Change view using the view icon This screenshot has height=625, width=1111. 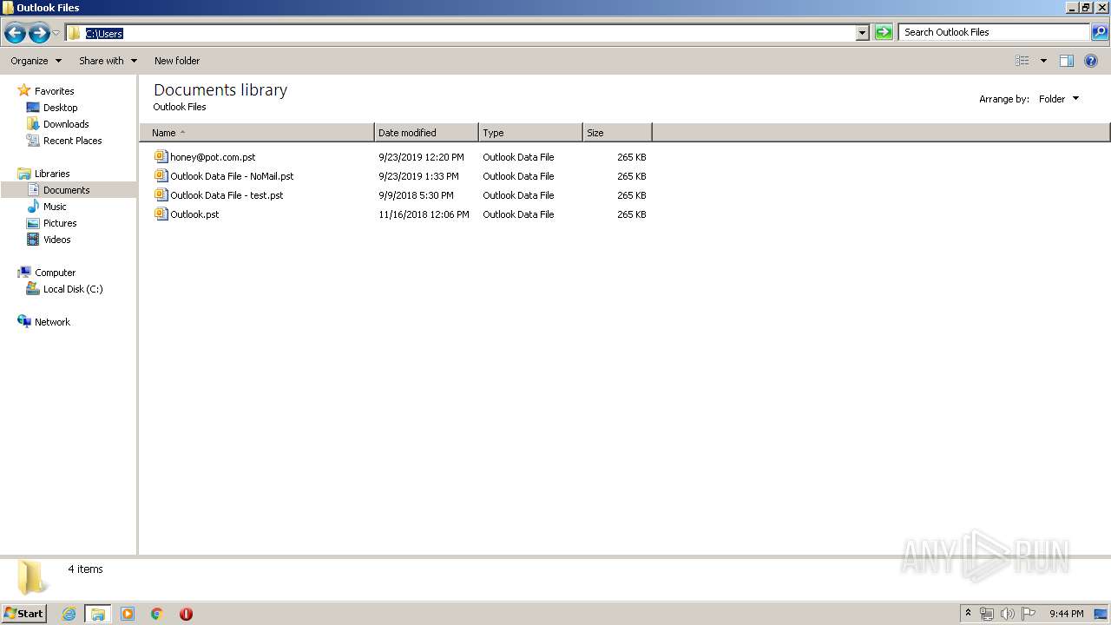point(1022,61)
